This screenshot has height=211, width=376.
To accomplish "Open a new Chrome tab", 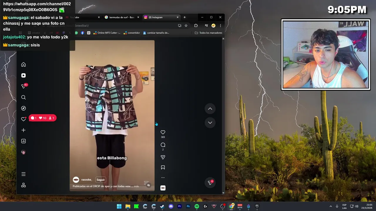I will click(184, 17).
